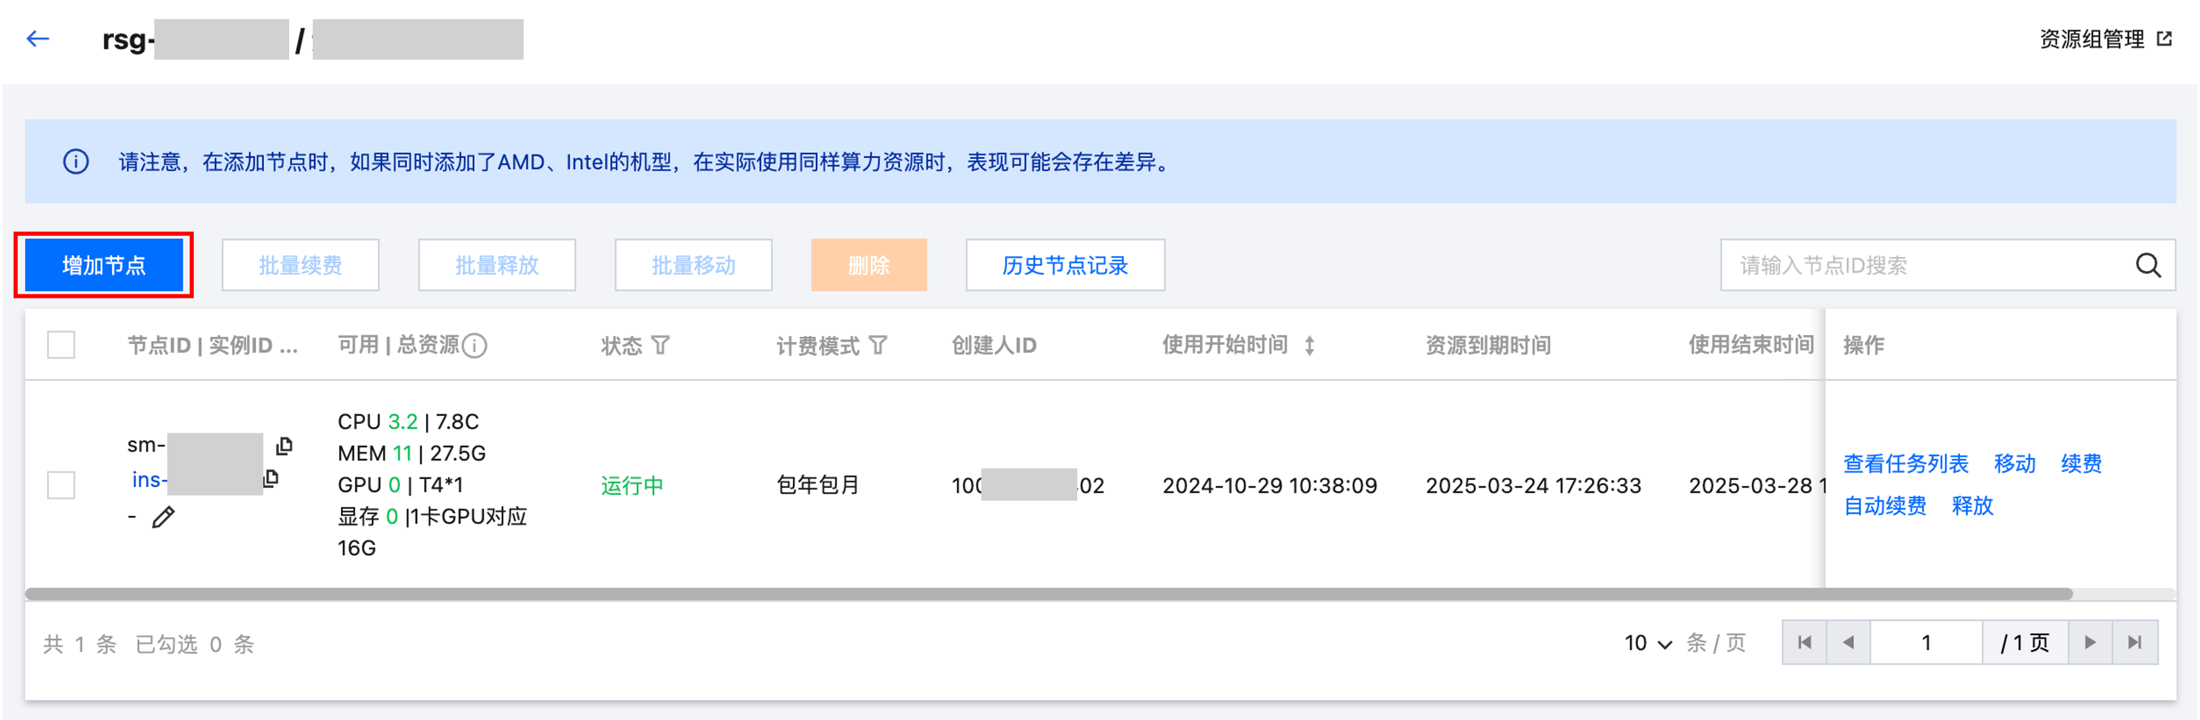Go to the next page arrow
This screenshot has width=2200, height=720.
coord(2089,643)
